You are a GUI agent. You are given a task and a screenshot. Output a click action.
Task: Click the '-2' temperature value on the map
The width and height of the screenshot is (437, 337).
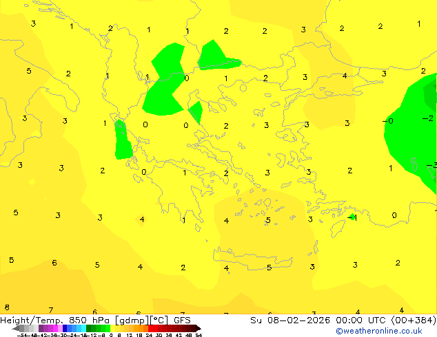tap(428, 118)
